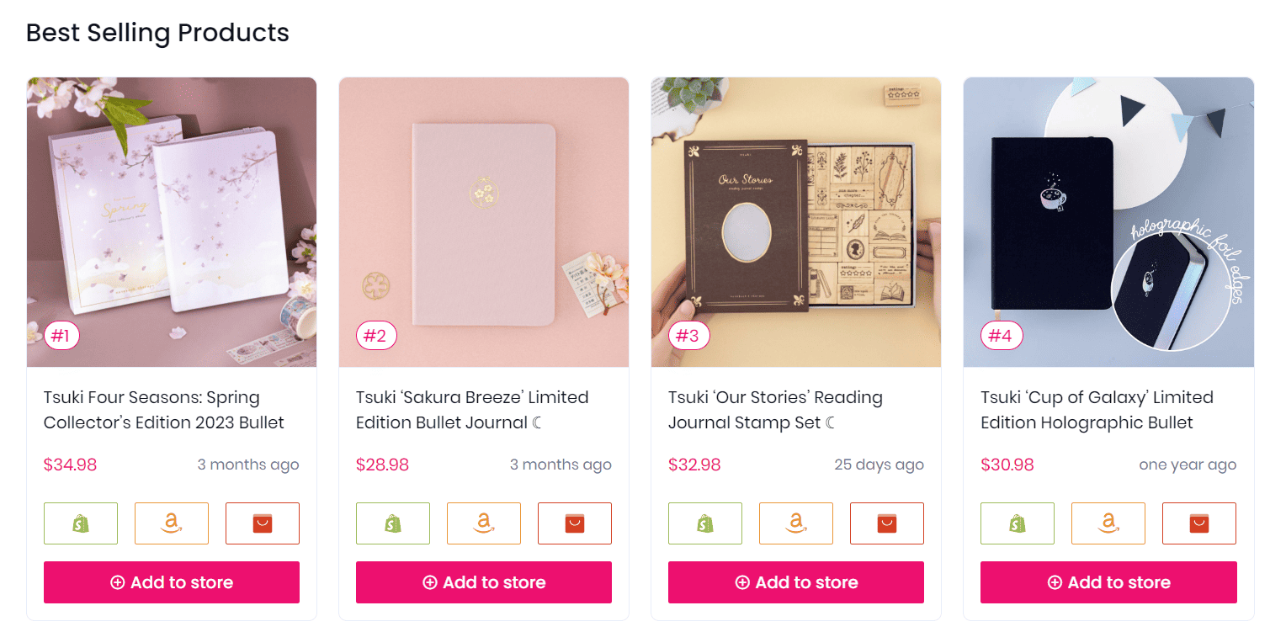Add the Cup of Galaxy journal to store

pos(1108,582)
